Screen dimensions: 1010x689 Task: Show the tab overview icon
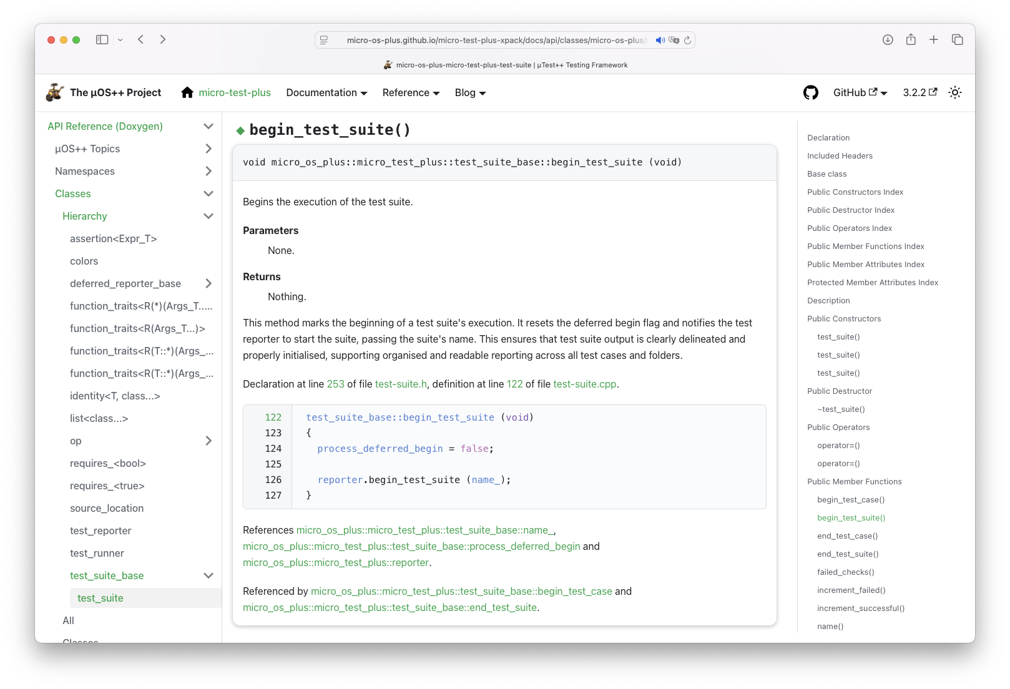coord(957,39)
